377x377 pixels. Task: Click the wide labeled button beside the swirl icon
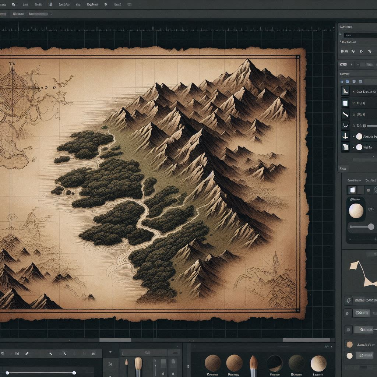pos(366,300)
